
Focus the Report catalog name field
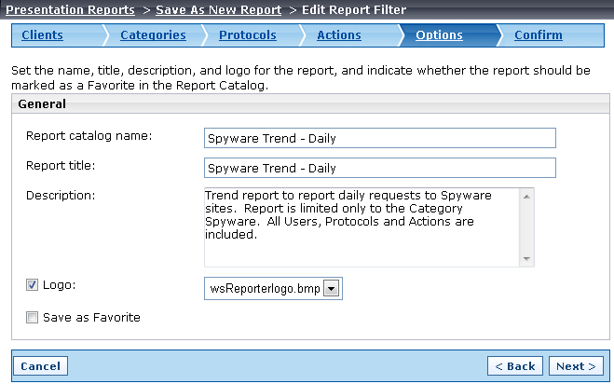point(380,138)
